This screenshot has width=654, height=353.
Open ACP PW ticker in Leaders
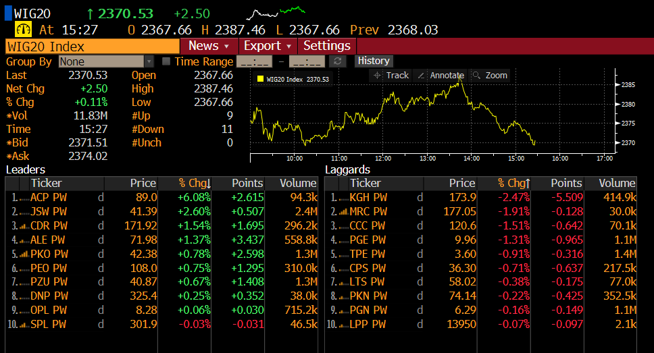[49, 198]
